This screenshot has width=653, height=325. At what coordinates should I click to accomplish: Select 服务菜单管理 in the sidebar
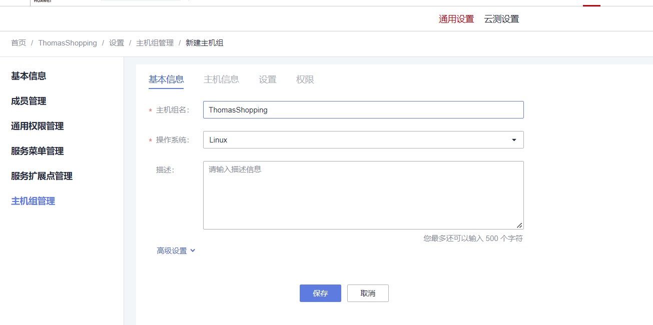click(37, 151)
